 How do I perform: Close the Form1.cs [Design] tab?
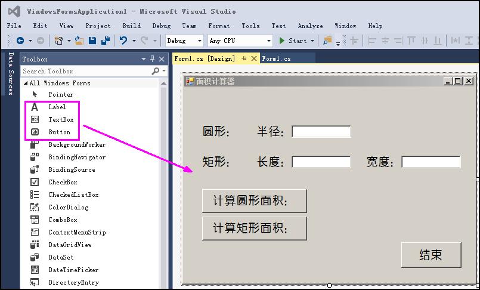coord(254,58)
